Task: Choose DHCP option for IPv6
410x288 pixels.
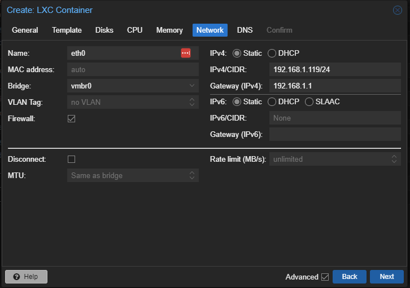Action: 272,102
